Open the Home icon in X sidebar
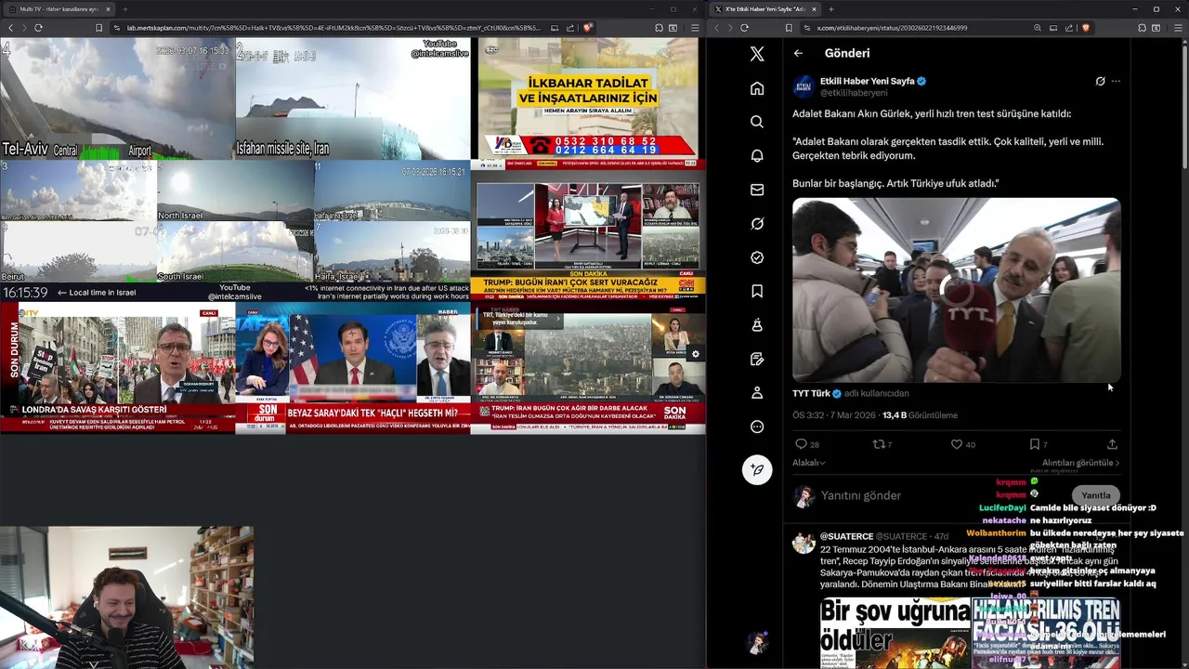 coord(757,88)
